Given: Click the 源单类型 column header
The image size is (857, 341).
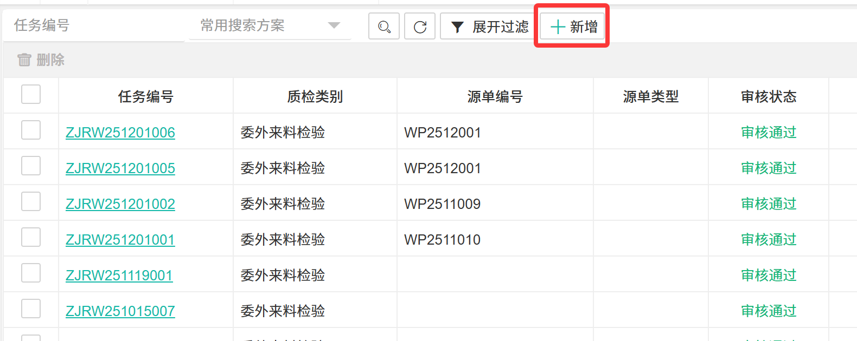Looking at the screenshot, I should [651, 96].
